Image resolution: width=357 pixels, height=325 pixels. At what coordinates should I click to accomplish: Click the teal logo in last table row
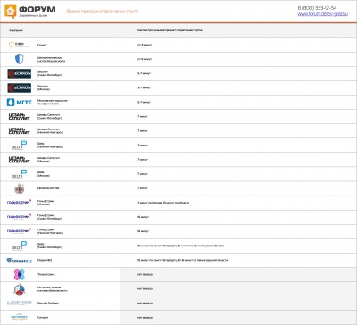point(20,317)
